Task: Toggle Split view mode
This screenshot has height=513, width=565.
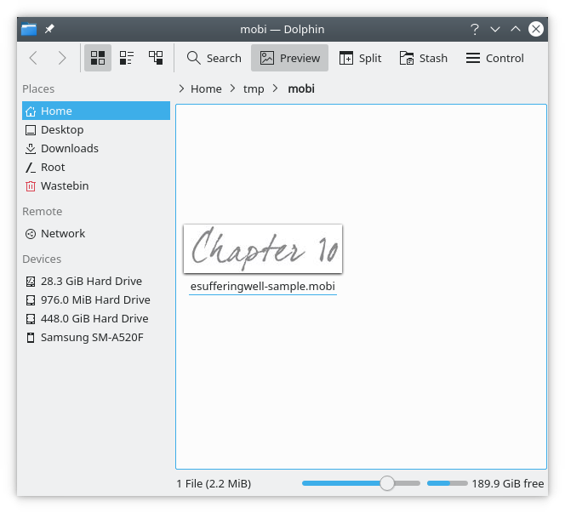Action: [360, 58]
